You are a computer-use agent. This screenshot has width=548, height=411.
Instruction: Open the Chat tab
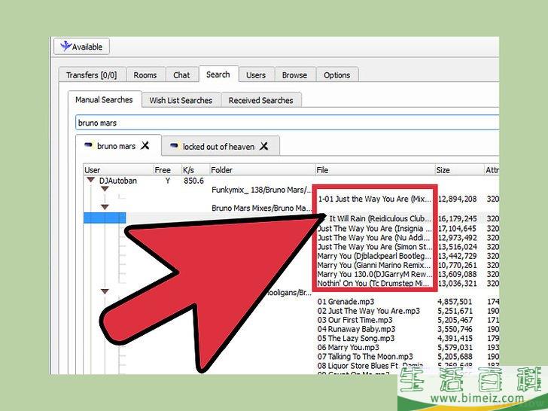coord(181,75)
